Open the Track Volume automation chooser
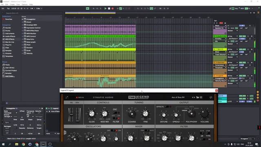261x147 pixels. (220, 54)
